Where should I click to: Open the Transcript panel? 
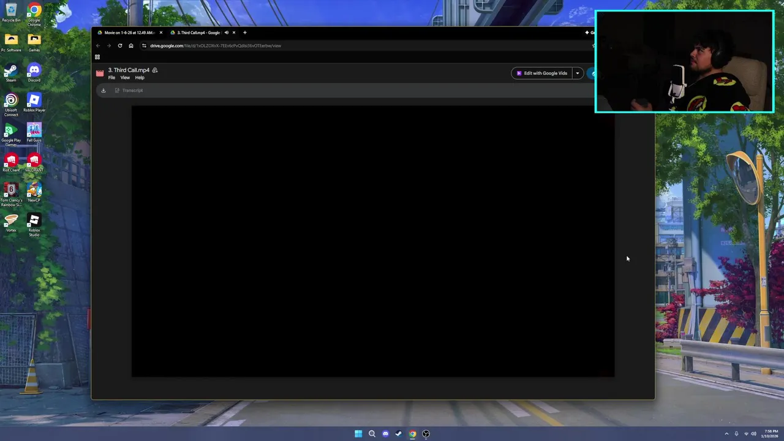129,91
